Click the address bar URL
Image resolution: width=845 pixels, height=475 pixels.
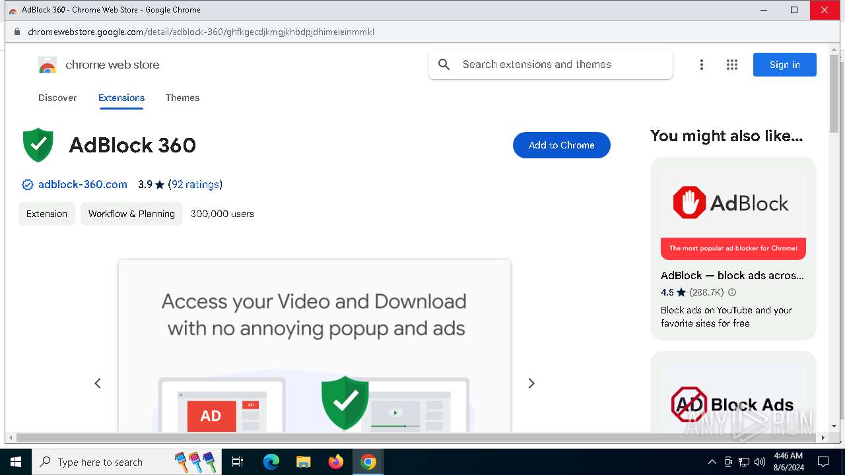(201, 32)
